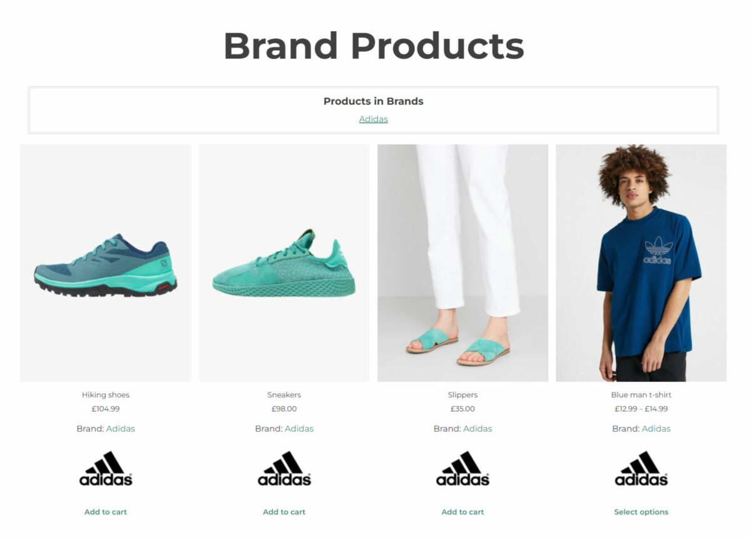This screenshot has height=538, width=751.
Task: Open the Blue man t-shirt title link
Action: pos(641,395)
